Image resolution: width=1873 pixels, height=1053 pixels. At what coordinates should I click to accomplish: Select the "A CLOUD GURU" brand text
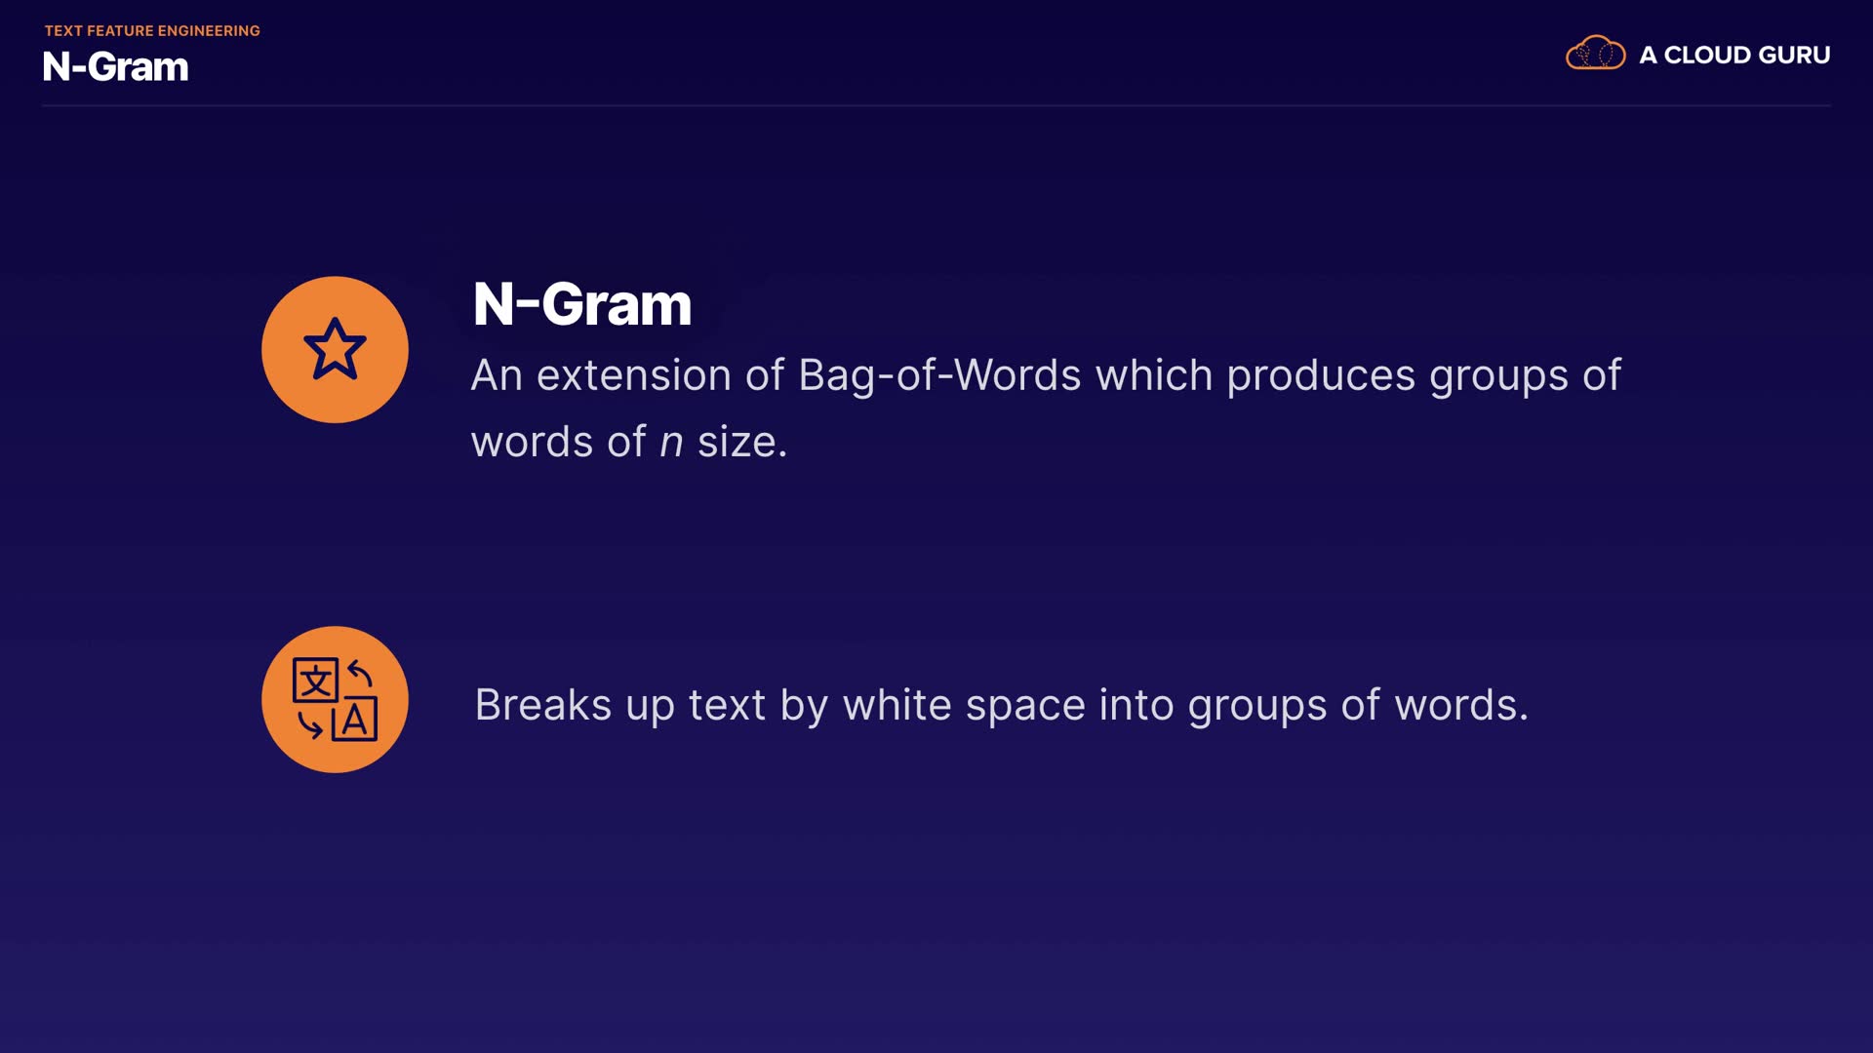(x=1734, y=55)
